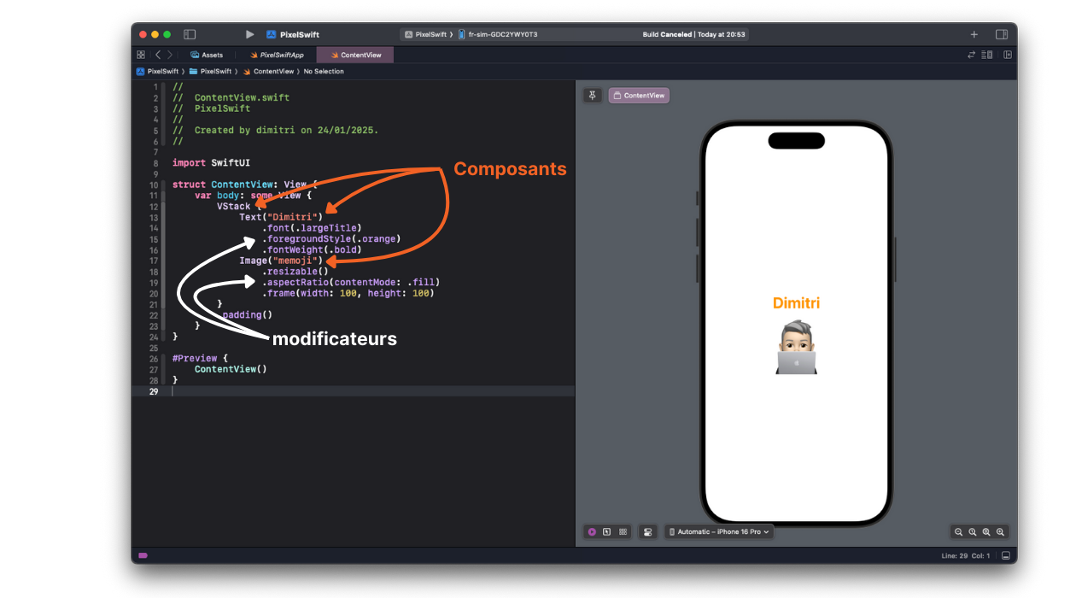The image size is (1076, 598).
Task: Zoom out the canvas preview
Action: pos(959,531)
